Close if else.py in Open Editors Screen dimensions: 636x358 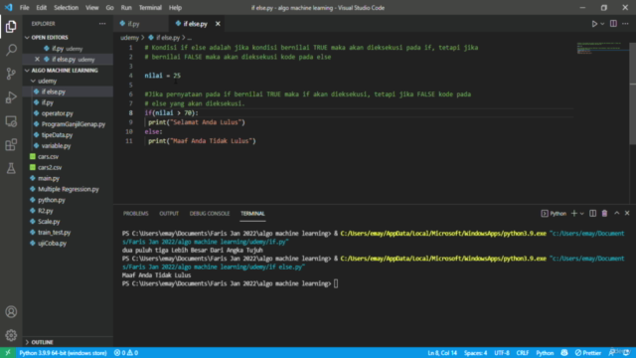(x=38, y=60)
